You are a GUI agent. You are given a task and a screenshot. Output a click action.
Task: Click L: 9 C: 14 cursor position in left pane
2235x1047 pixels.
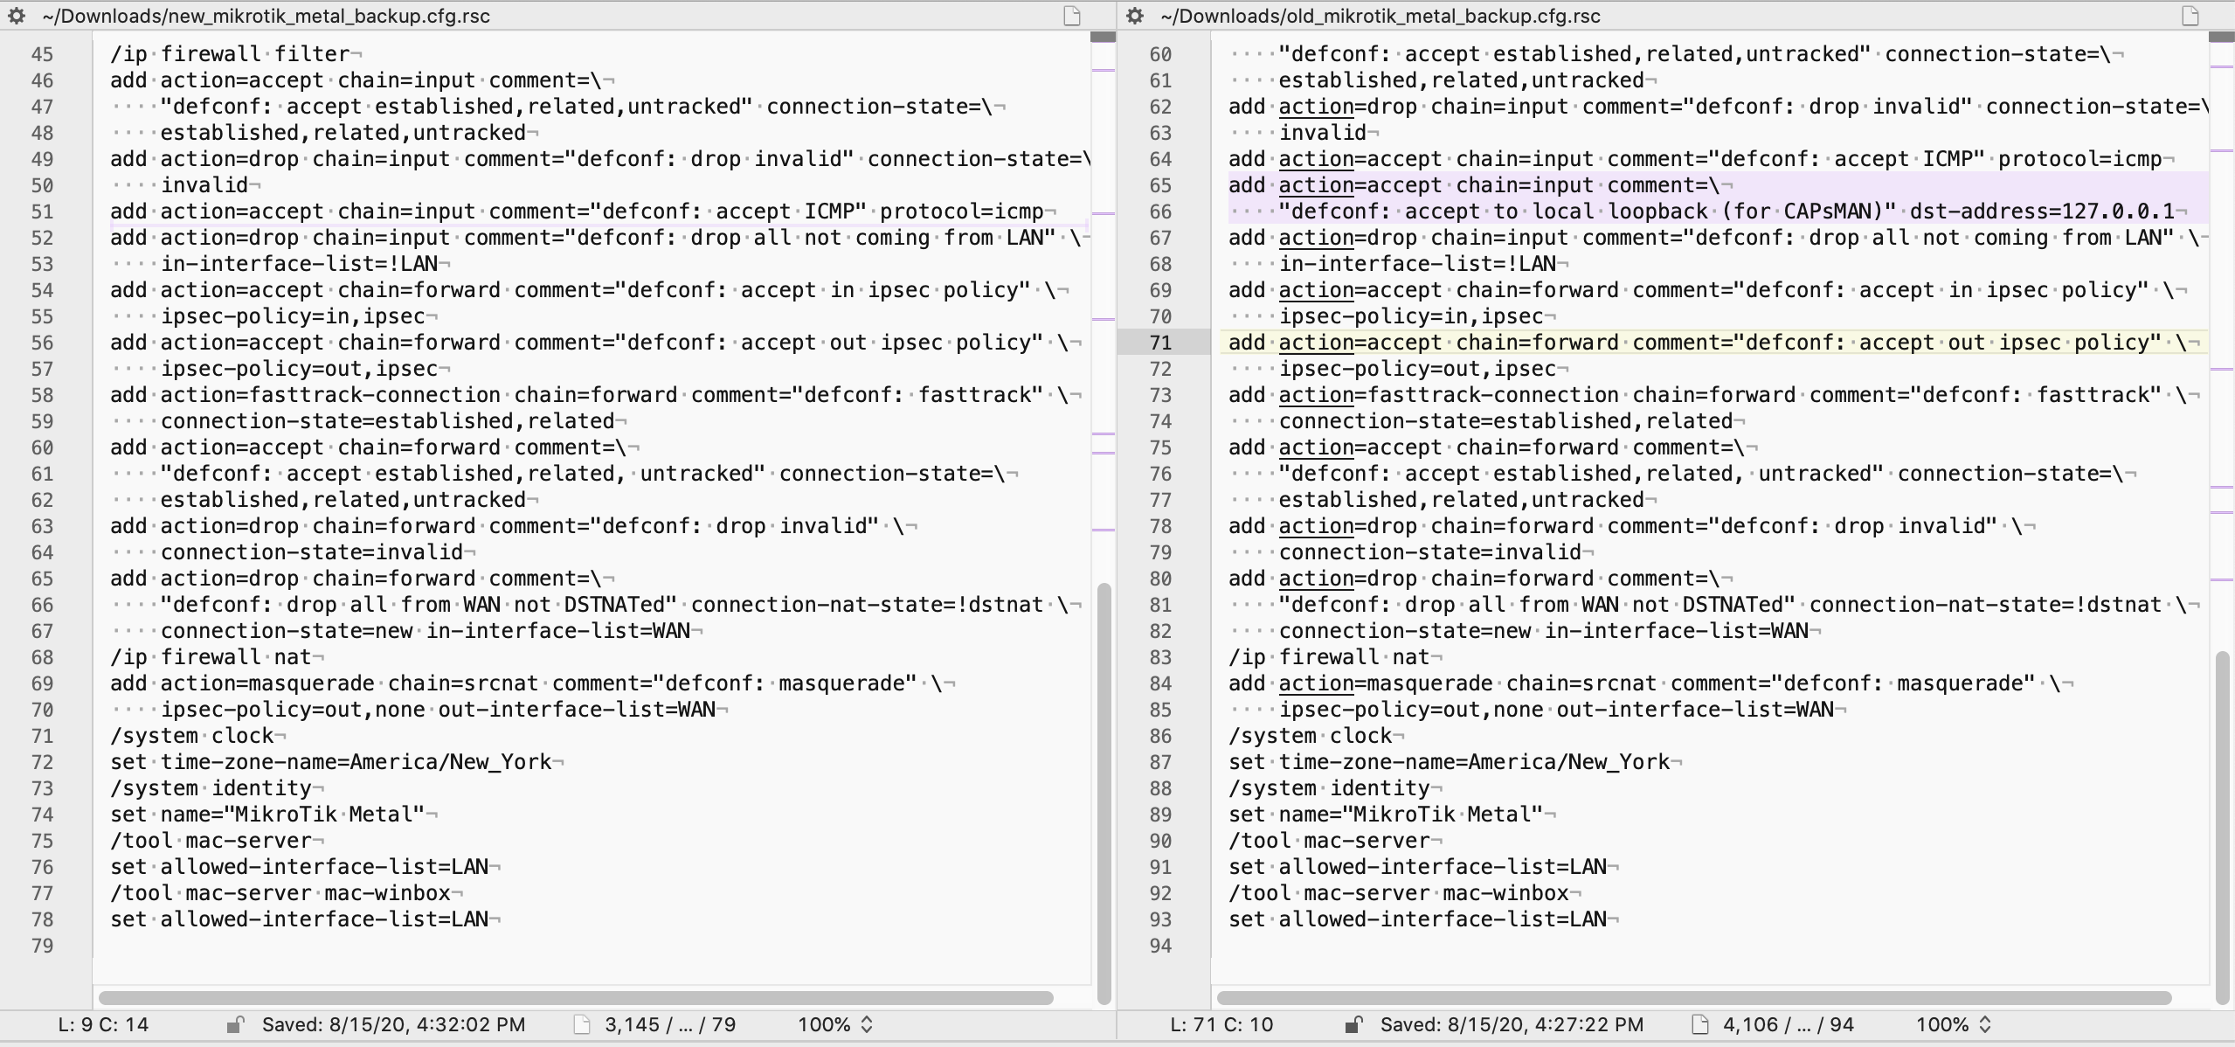(103, 1024)
